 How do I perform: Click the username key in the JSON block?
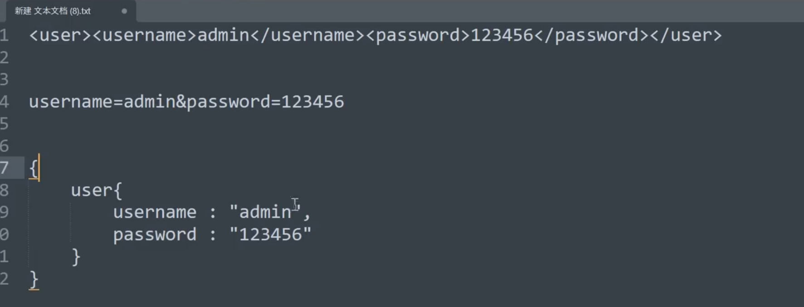[155, 213]
